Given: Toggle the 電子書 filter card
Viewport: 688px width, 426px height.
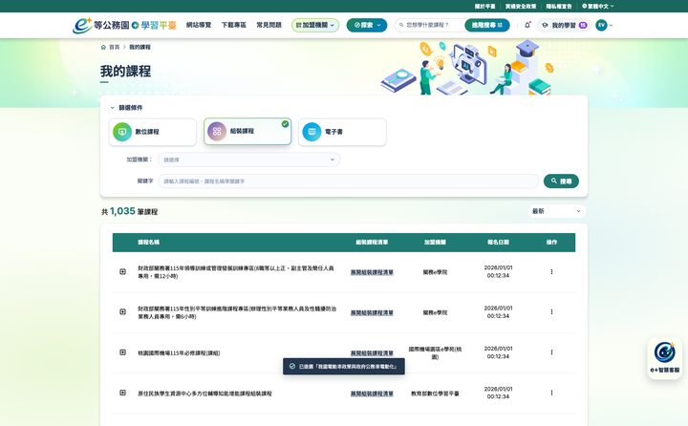Looking at the screenshot, I should 342,132.
